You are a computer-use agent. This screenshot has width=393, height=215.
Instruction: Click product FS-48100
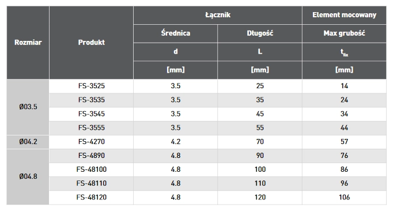[91, 169]
